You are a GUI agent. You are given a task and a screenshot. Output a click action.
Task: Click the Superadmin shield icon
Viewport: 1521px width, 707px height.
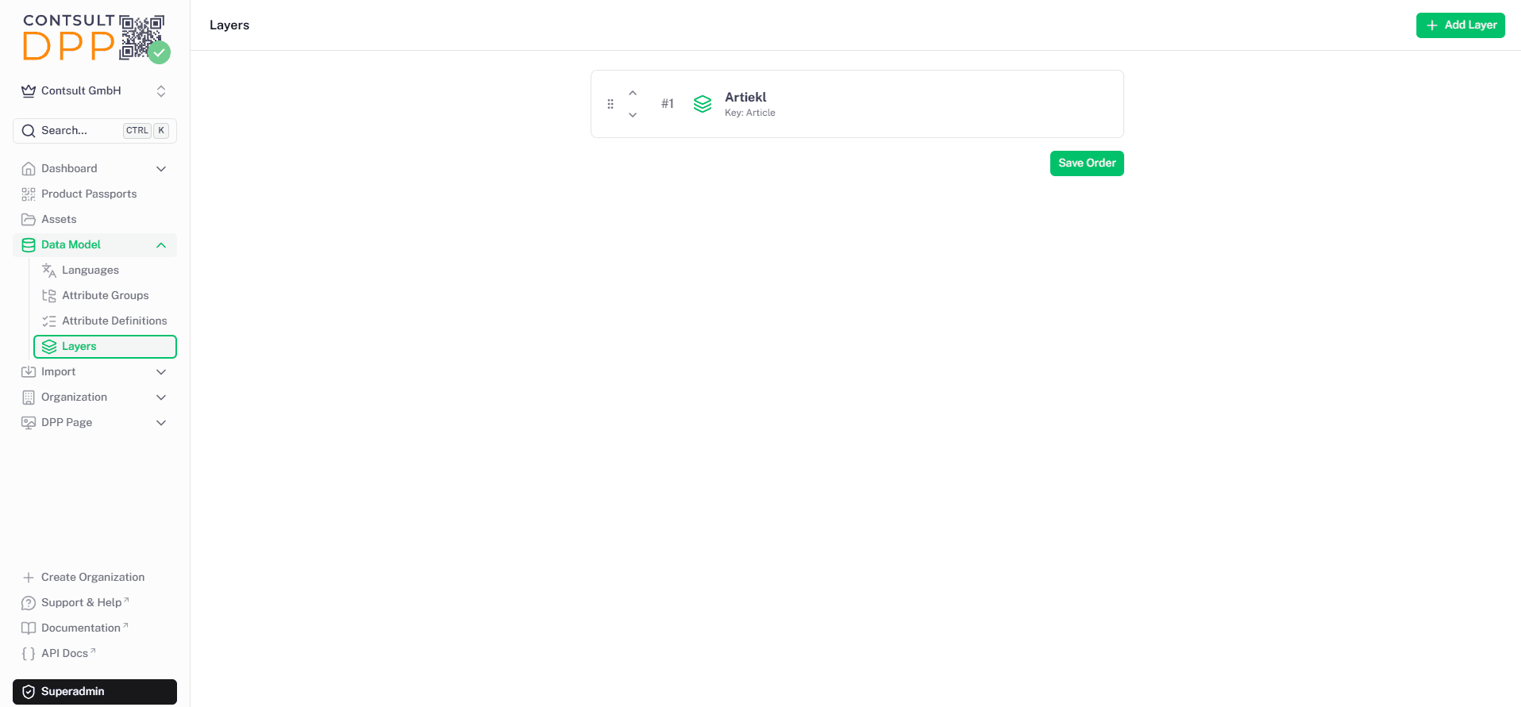pyautogui.click(x=29, y=692)
